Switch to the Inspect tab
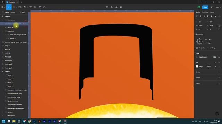The height and width of the screenshot is (124, 222). 212,12
